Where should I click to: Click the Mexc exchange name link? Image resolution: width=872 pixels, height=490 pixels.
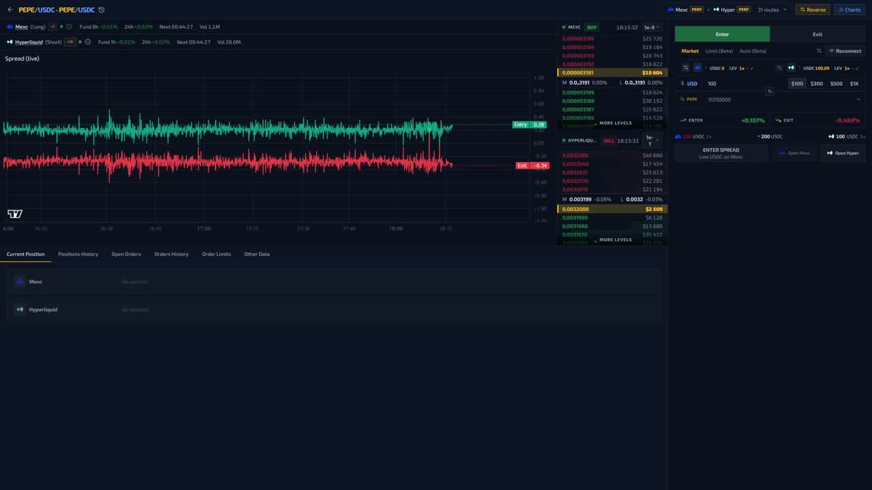[x=22, y=27]
